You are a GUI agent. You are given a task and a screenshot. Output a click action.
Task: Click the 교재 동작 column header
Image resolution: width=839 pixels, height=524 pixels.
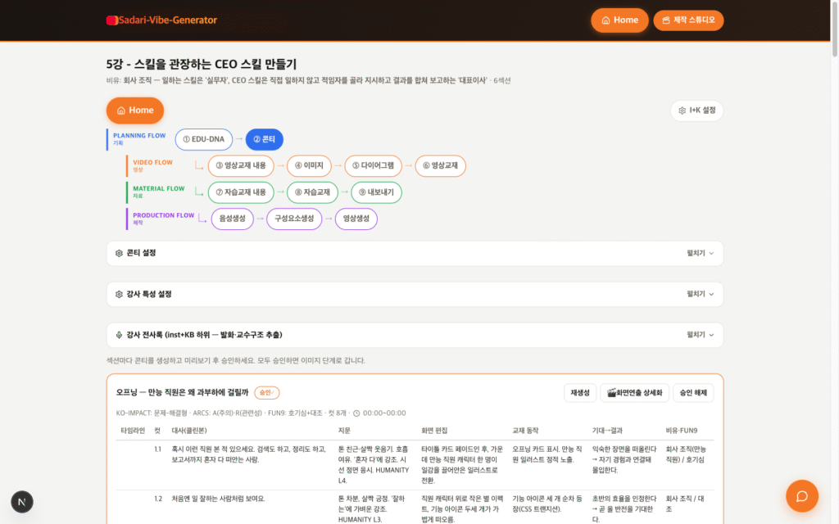[x=525, y=431]
